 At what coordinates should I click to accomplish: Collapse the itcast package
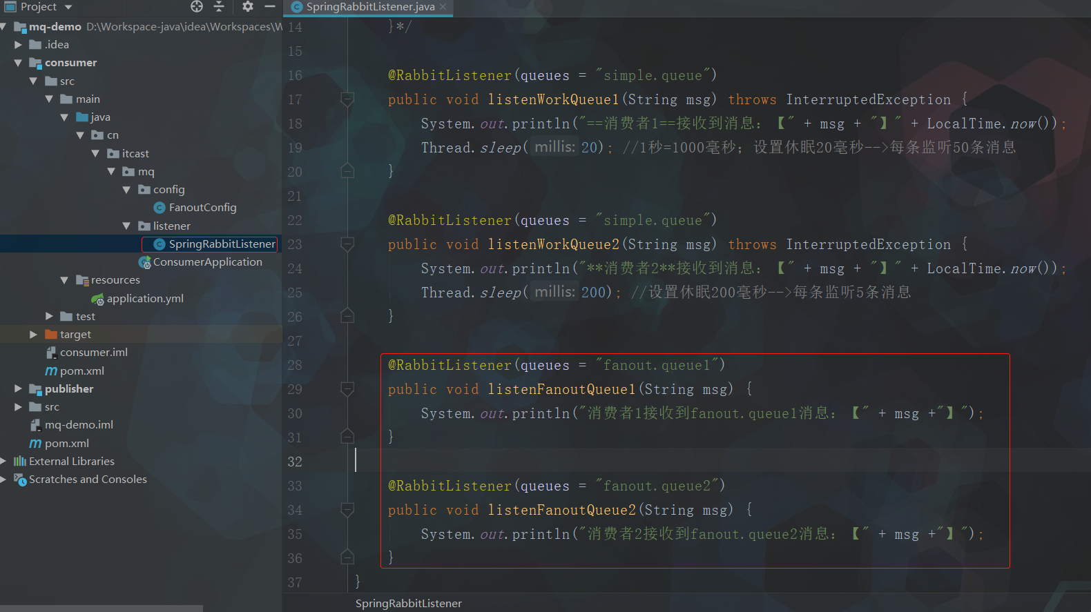95,153
